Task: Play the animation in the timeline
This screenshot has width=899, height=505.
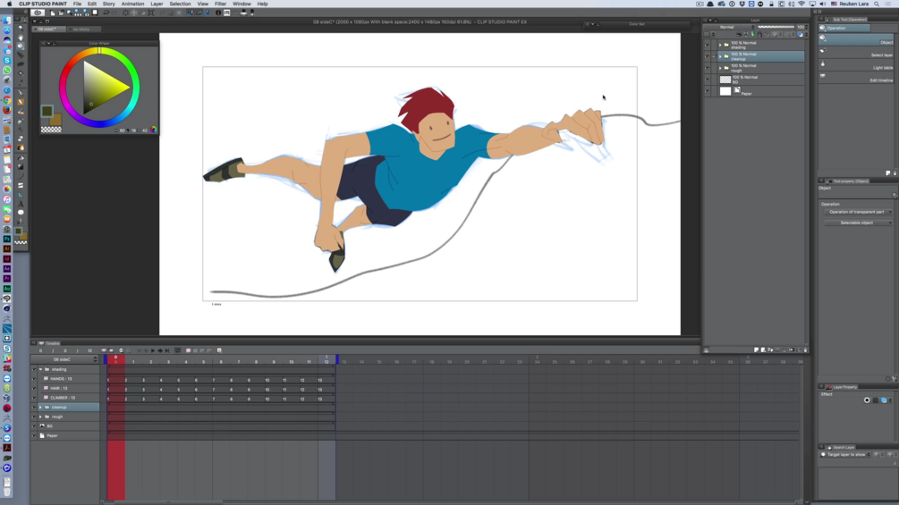Action: click(x=152, y=350)
